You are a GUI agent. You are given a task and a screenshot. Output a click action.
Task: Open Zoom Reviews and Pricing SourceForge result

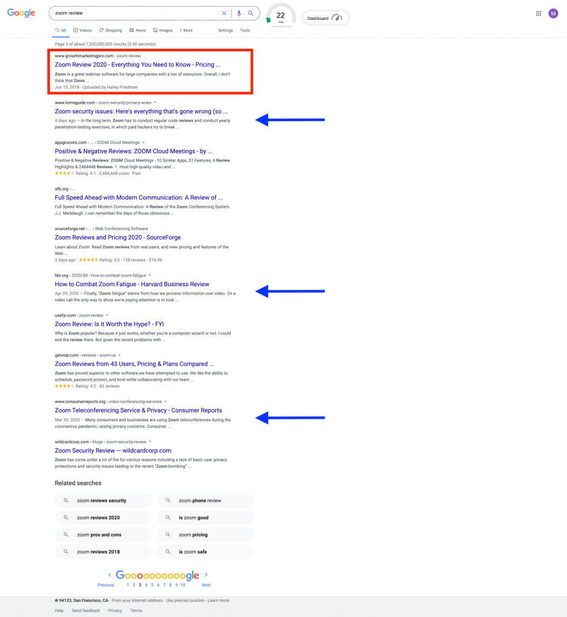[x=117, y=237]
